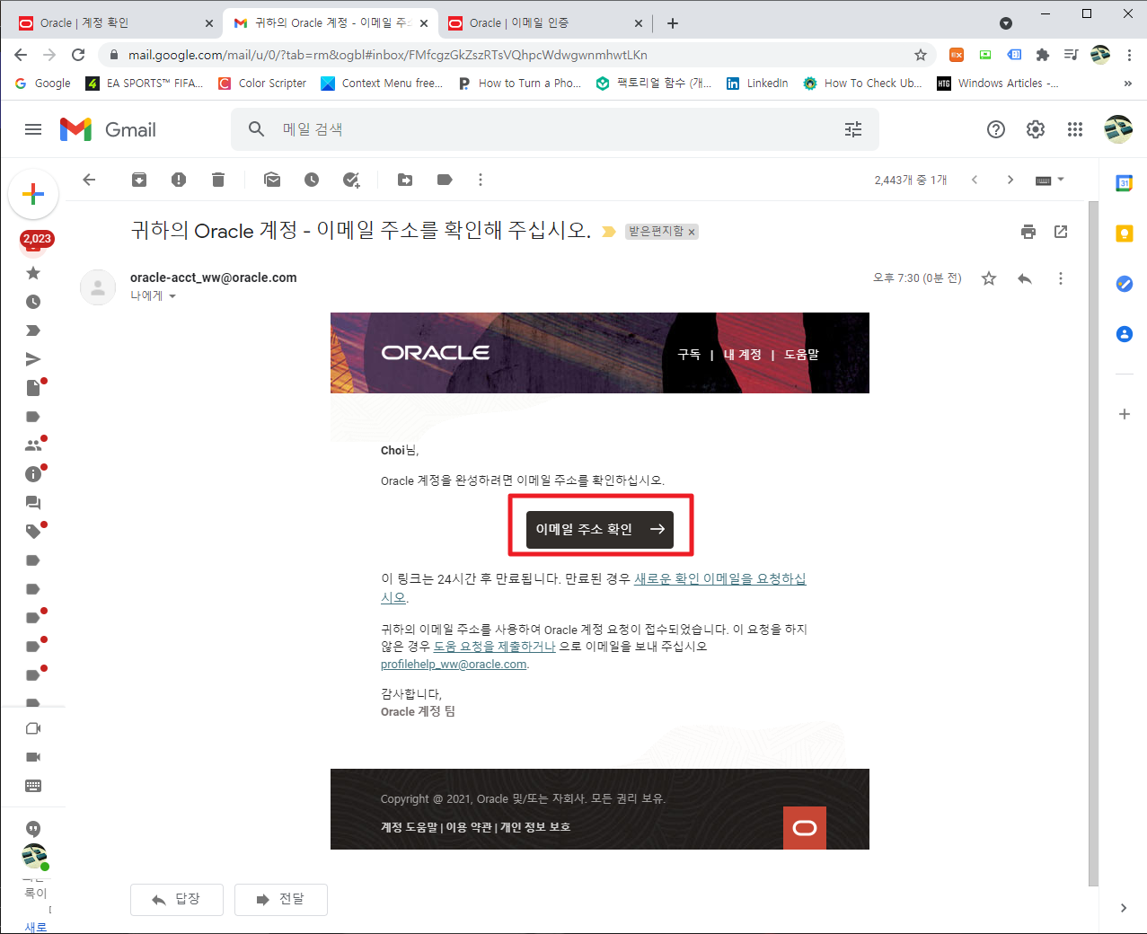Click profilehelp_ww@oracle.com link
The width and height of the screenshot is (1147, 934).
(454, 665)
